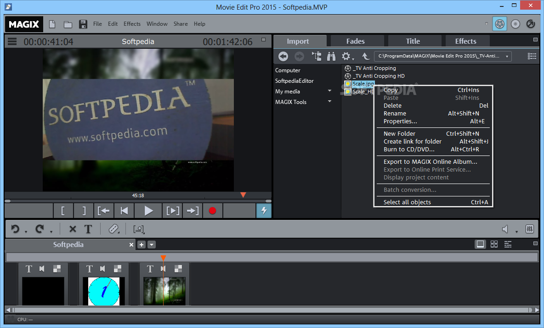Expand the My media section

coord(329,91)
